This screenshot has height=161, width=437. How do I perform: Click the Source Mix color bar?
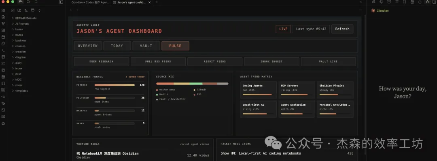192,84
